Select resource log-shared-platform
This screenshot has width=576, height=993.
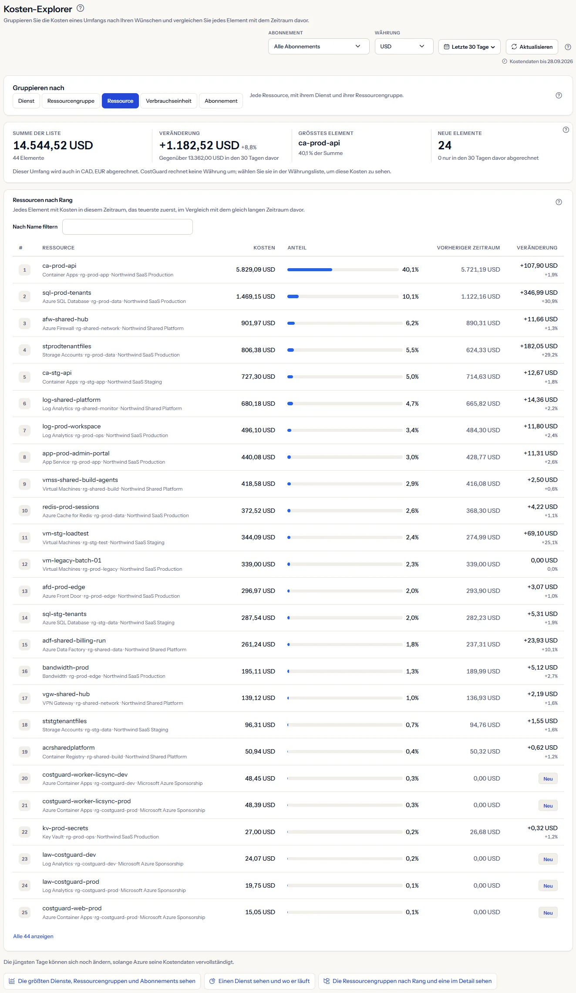click(71, 400)
